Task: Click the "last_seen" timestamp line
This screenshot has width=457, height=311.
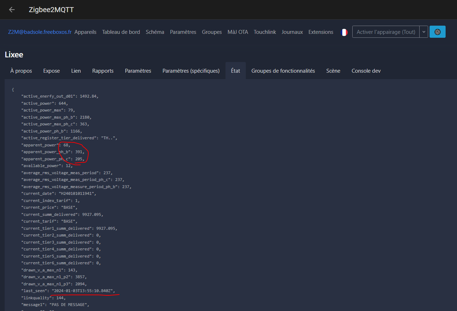Action: (68, 291)
